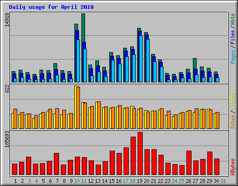
Task: Click day label 8 on the x-axis
Action: point(64,181)
